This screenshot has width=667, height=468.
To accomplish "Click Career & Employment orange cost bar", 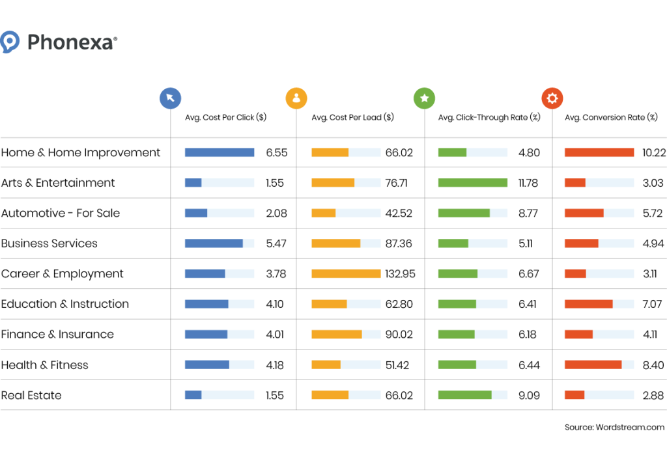I will click(346, 274).
